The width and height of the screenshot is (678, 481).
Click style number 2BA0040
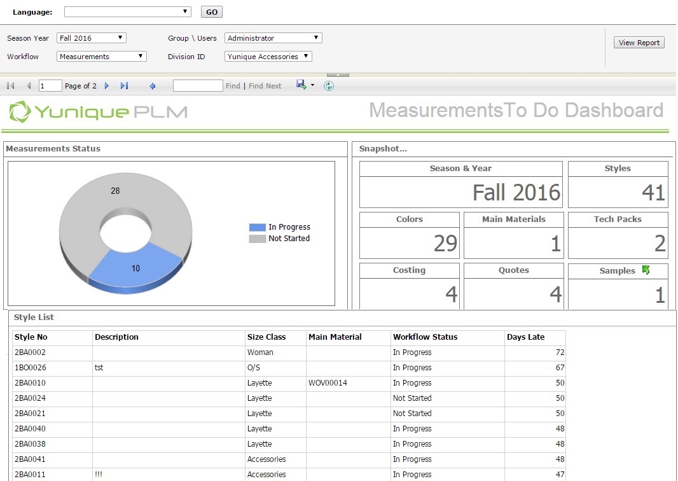tap(30, 429)
